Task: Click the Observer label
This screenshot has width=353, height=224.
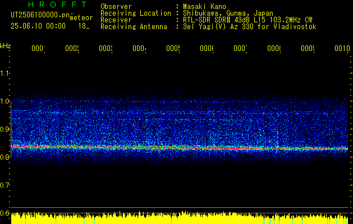Action: click(x=116, y=7)
